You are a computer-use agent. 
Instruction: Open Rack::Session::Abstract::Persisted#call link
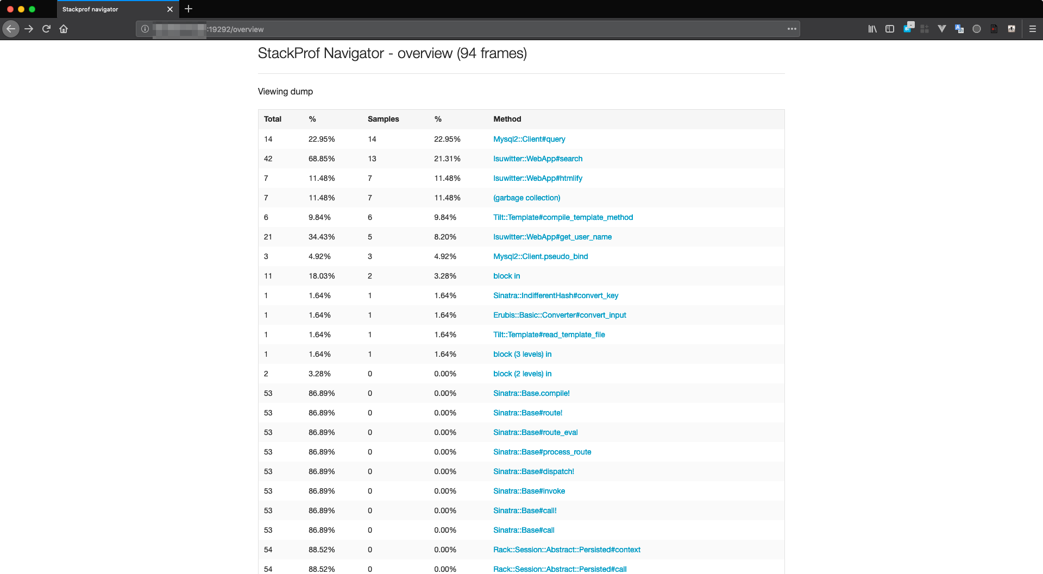560,569
